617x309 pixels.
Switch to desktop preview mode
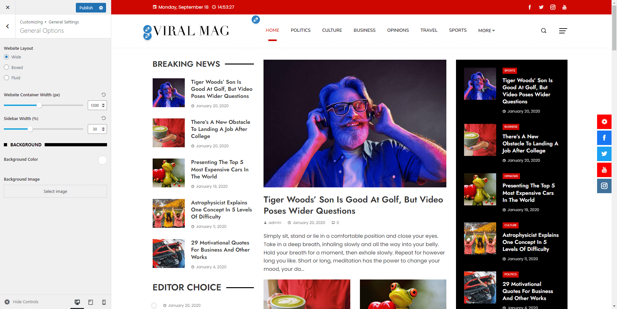click(x=77, y=302)
